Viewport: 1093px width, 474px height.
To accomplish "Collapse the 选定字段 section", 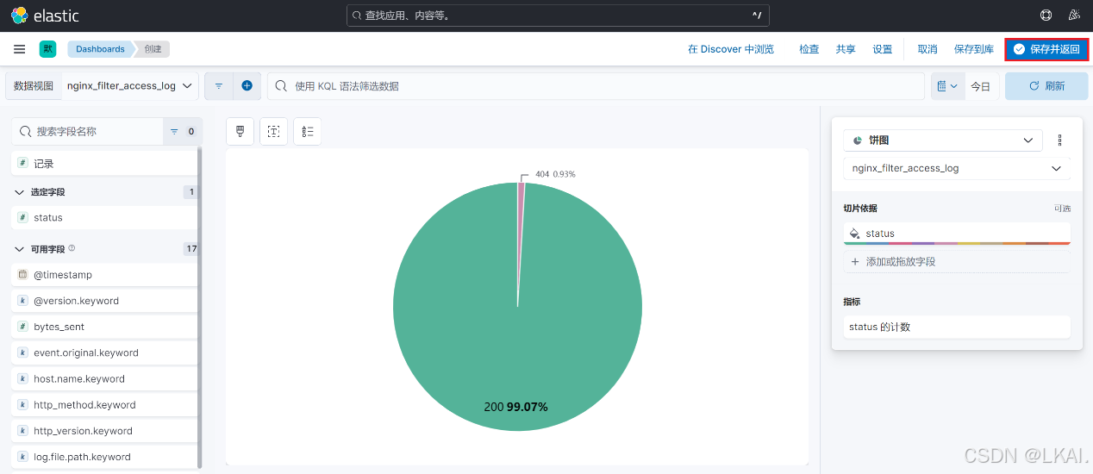I will pyautogui.click(x=20, y=192).
